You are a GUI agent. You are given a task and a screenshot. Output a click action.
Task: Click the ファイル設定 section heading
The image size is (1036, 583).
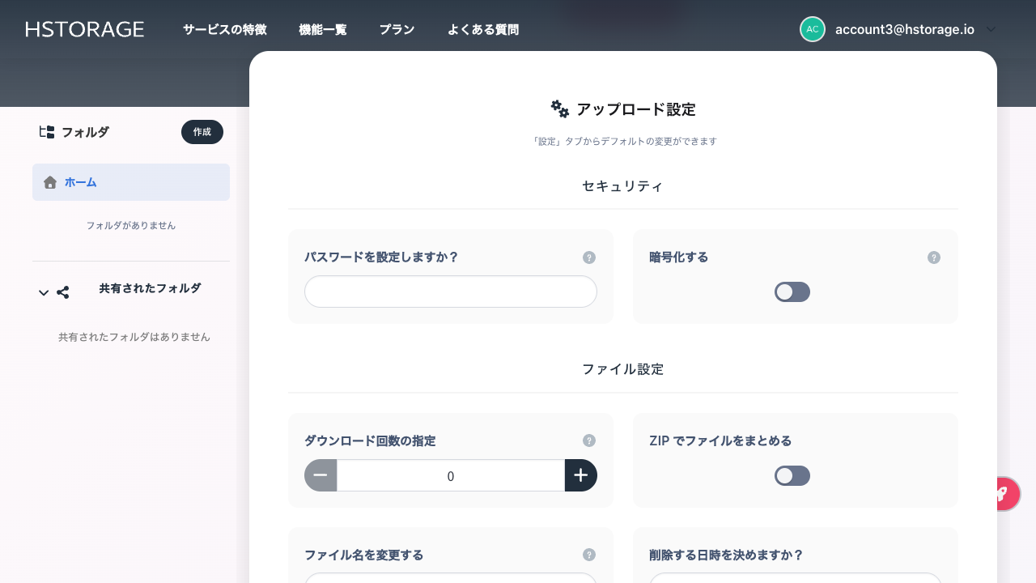click(623, 369)
